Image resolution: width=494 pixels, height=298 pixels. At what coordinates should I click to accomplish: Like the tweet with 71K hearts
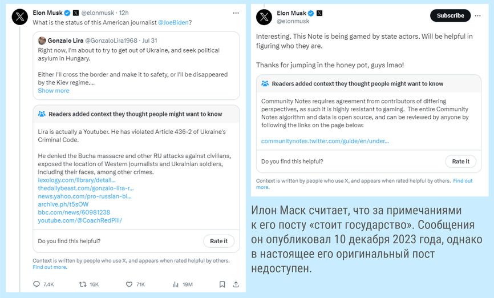(x=129, y=284)
